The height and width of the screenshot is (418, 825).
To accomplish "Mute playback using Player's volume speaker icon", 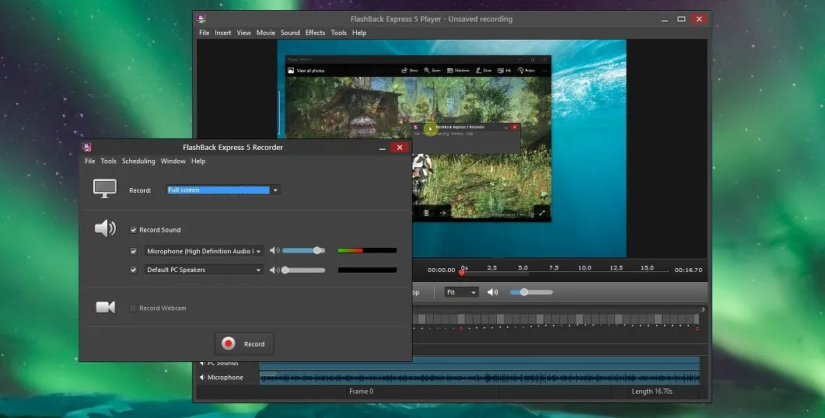I will (492, 292).
